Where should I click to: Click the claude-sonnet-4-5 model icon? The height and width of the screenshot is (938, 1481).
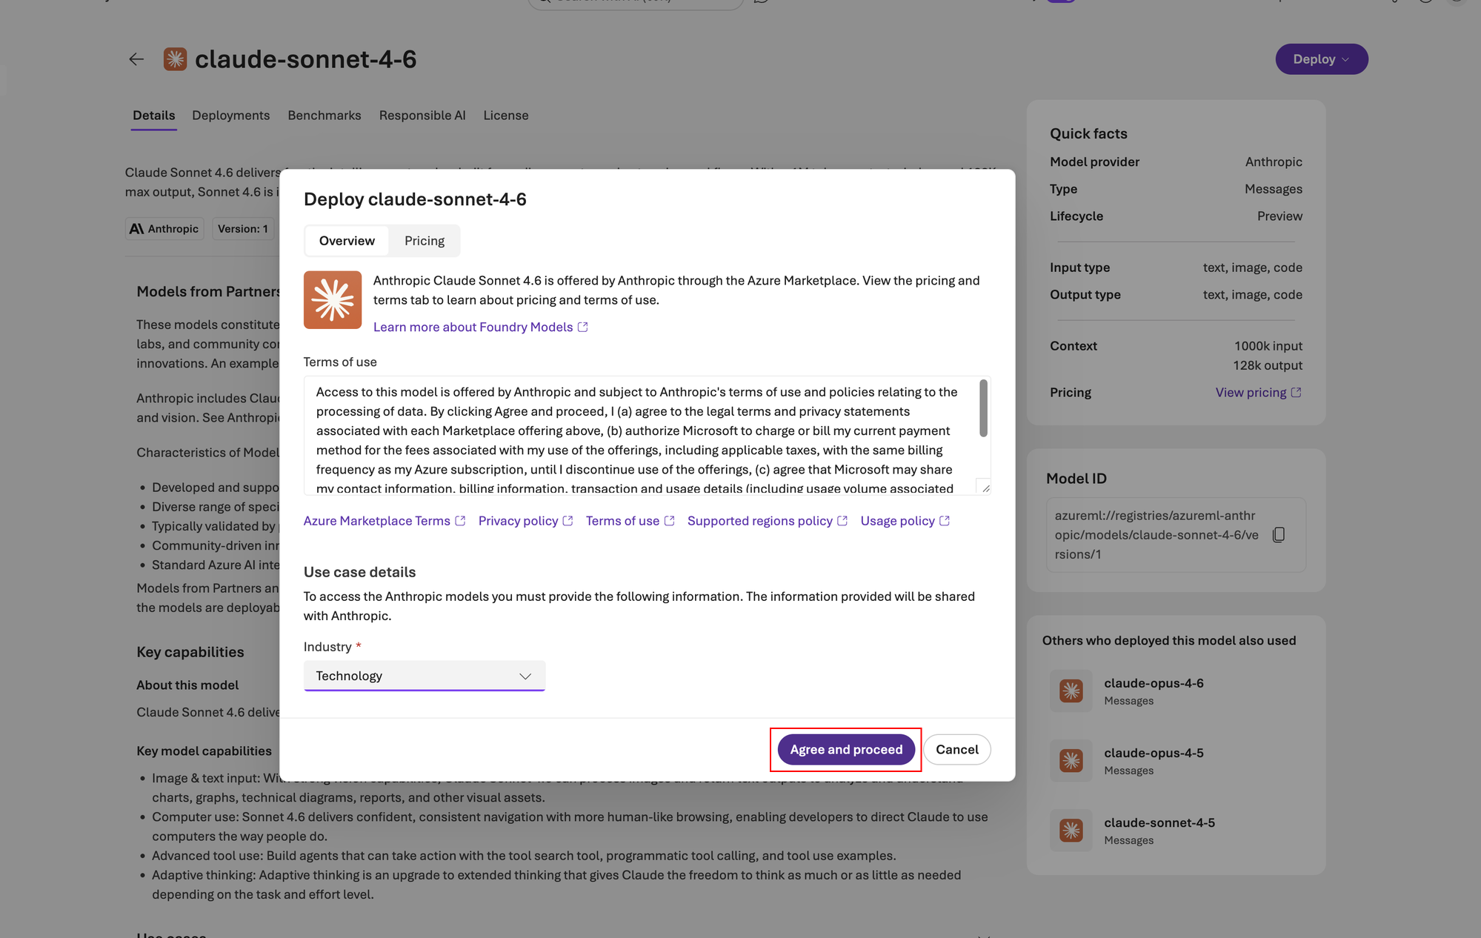[x=1070, y=830]
